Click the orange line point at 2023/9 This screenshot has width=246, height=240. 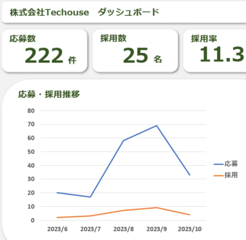157,207
